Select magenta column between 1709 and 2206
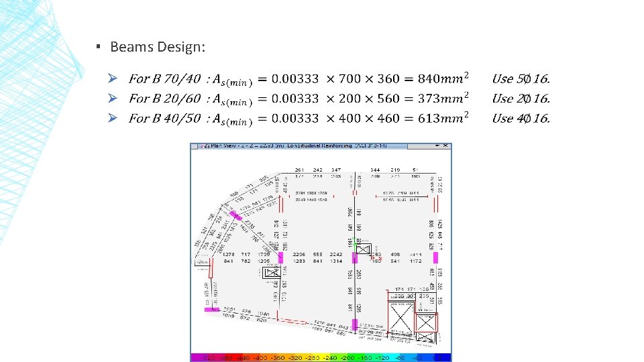Viewport: 644px width, 362px height. tap(281, 257)
